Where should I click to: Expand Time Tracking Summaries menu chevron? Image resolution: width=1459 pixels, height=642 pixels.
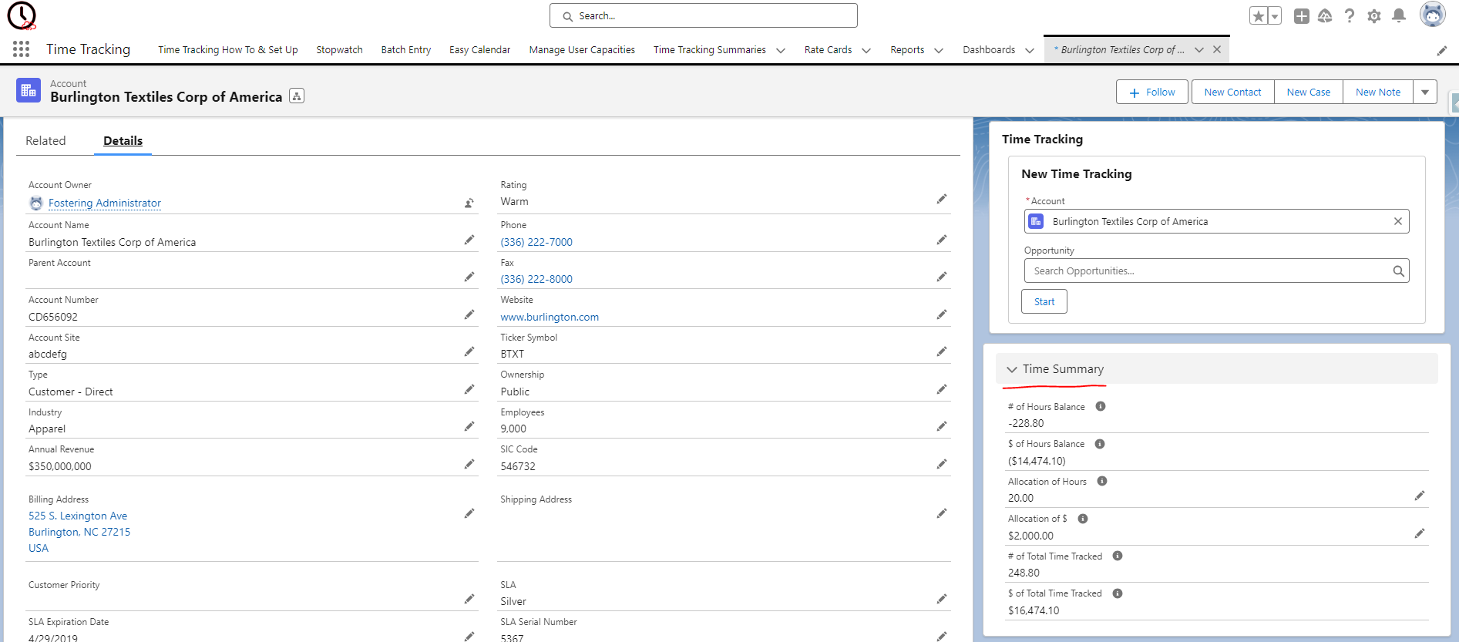[x=781, y=50]
